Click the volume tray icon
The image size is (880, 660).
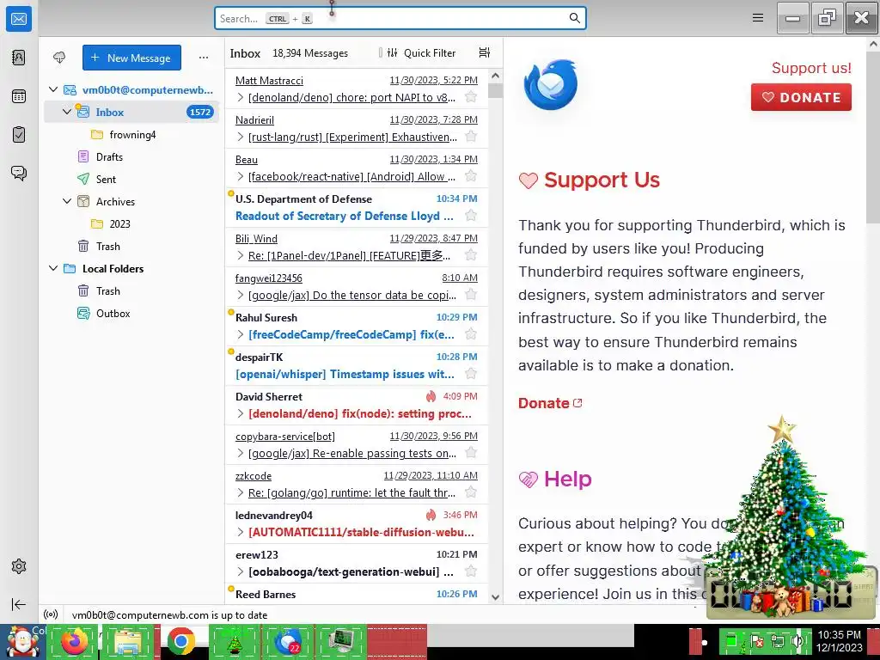(797, 641)
